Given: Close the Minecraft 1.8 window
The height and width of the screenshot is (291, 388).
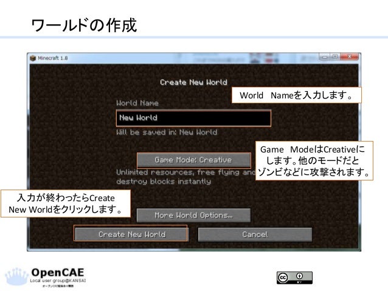Looking at the screenshot, I should pyautogui.click(x=349, y=57).
